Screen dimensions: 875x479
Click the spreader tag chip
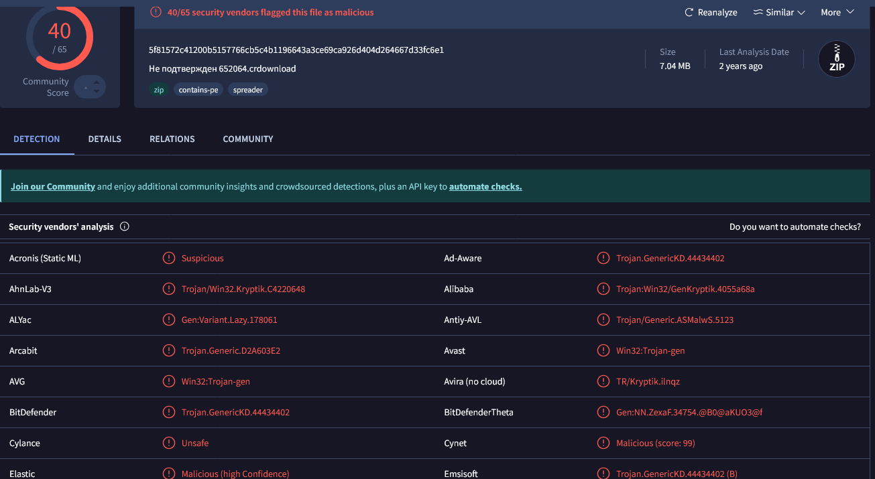pos(247,90)
